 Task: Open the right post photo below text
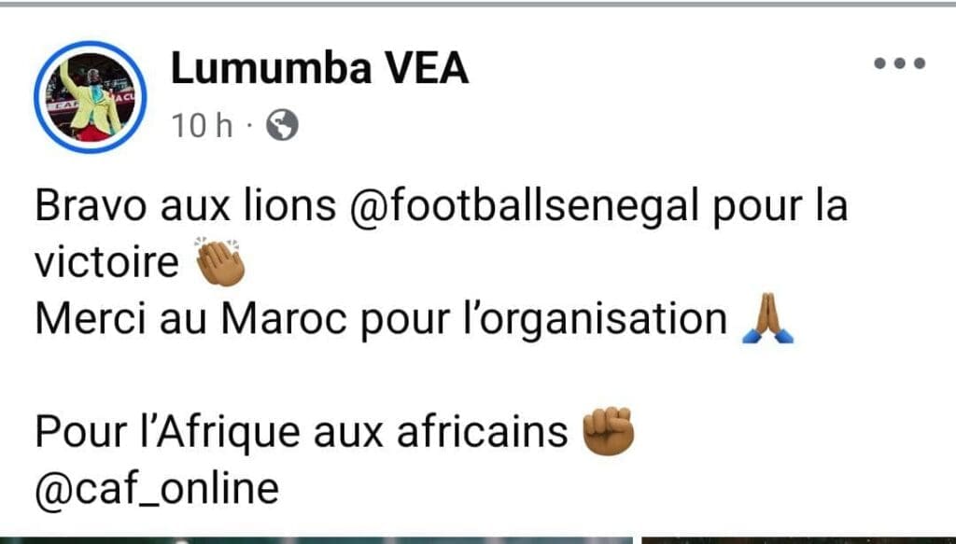(799, 539)
